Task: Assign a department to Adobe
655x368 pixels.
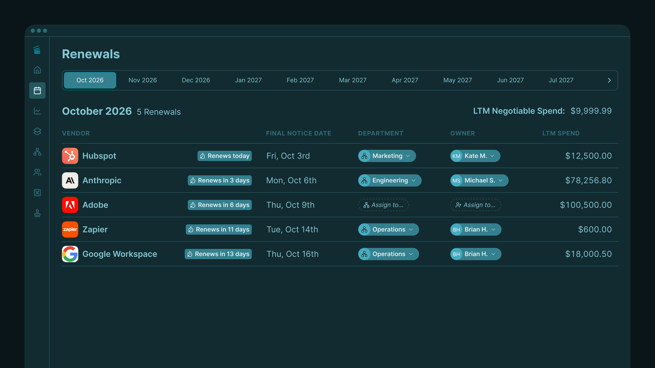Action: pos(383,205)
